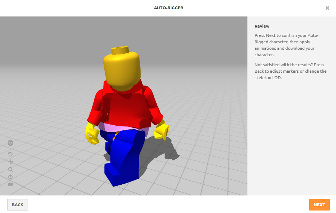Confirm rig with the NEXT button
Viewport: 336px width, 213px height.
[x=319, y=205]
